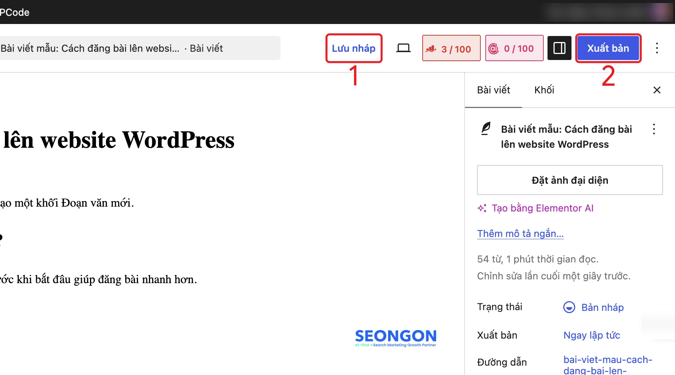Close the settings sidebar with X
The image size is (675, 375).
pyautogui.click(x=657, y=90)
